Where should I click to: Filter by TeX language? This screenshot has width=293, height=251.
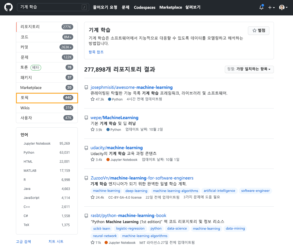coord(47,225)
